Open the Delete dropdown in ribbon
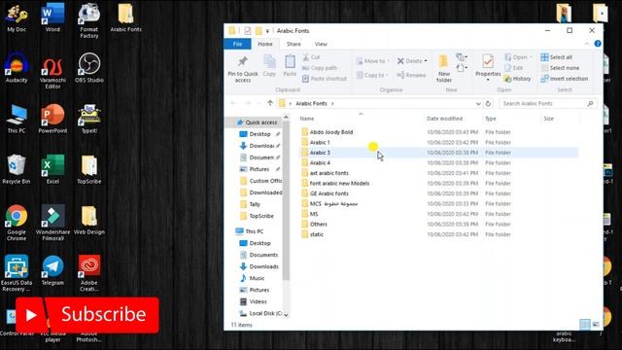This screenshot has height=350, width=622. pos(412,61)
